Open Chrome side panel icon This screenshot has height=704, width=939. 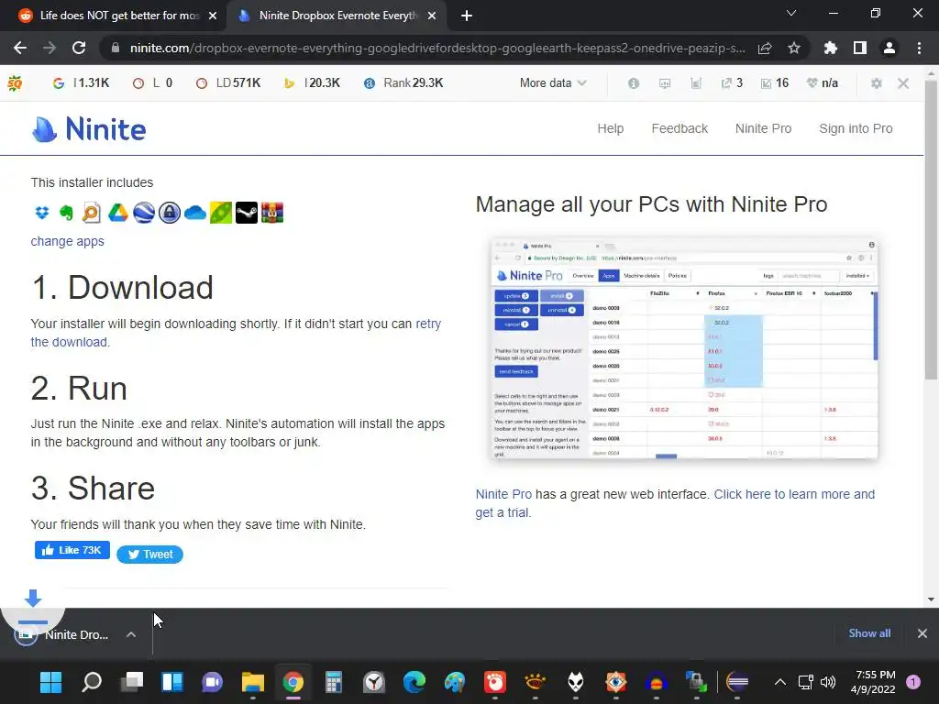tap(860, 48)
